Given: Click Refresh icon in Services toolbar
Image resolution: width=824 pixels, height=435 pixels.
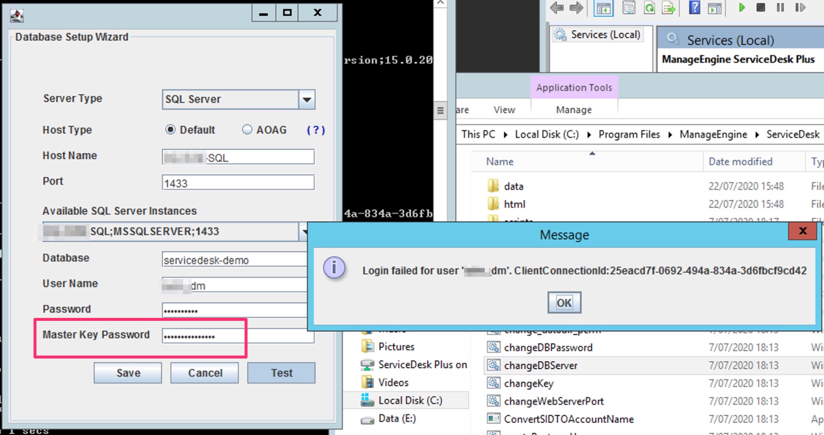Looking at the screenshot, I should 649,8.
